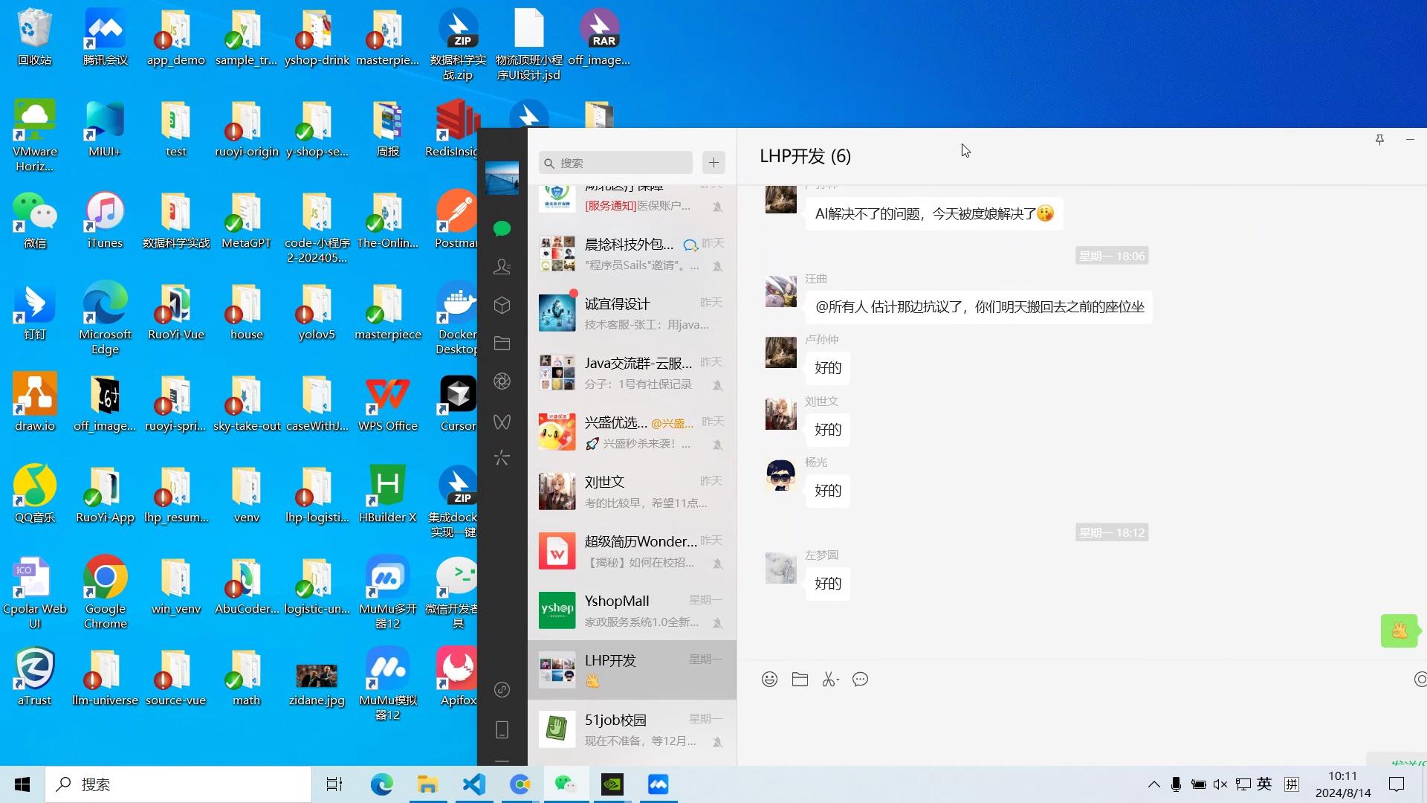Click the AI解决不了的问题 message bubble
This screenshot has height=803, width=1427.
934,214
